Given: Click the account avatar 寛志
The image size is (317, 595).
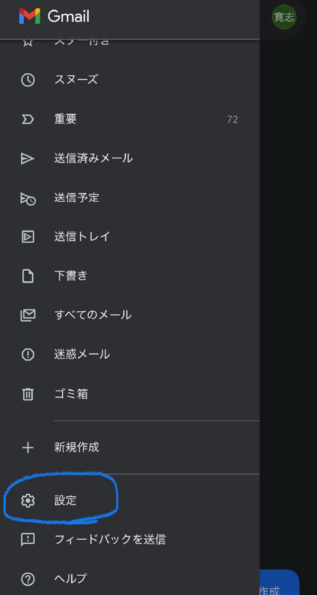Looking at the screenshot, I should (284, 17).
